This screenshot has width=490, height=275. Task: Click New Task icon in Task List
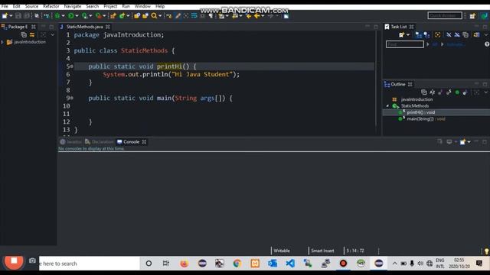(x=401, y=35)
